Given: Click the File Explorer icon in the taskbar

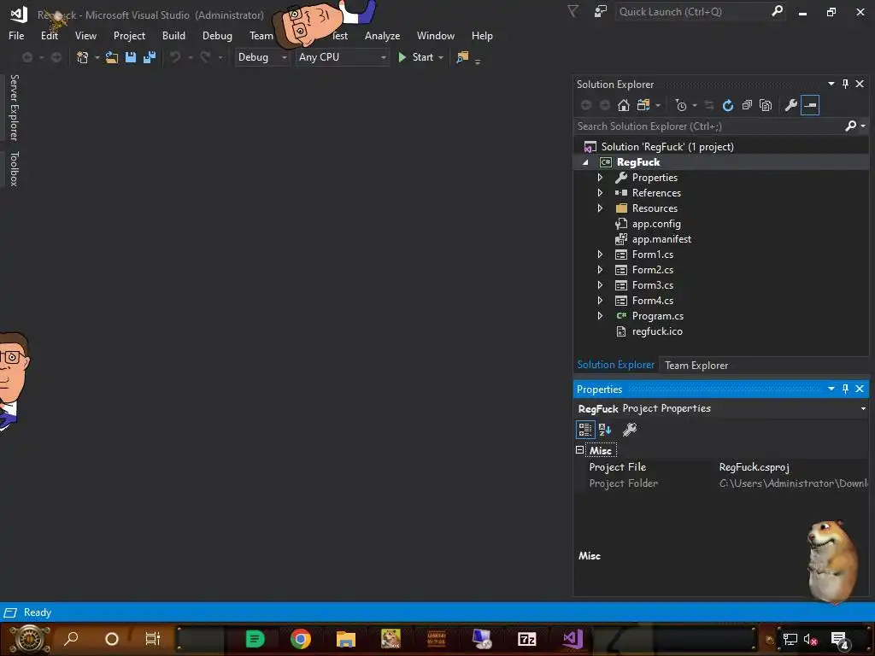Looking at the screenshot, I should pos(346,639).
